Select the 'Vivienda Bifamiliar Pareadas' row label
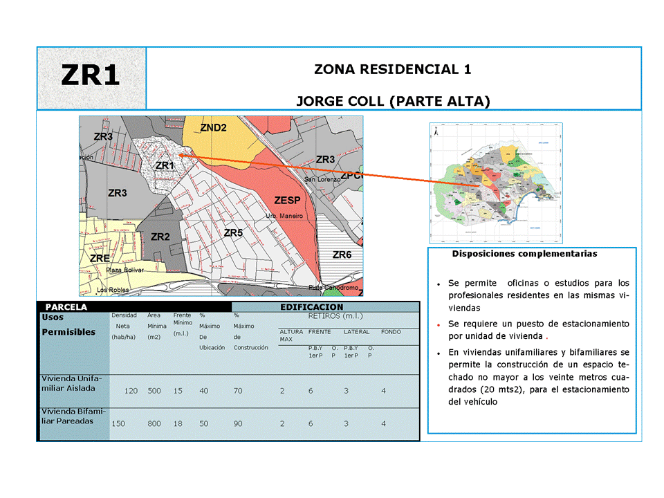The height and width of the screenshot is (498, 664). (x=74, y=416)
